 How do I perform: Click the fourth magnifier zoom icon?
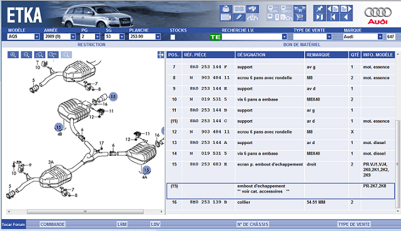(x=53, y=54)
